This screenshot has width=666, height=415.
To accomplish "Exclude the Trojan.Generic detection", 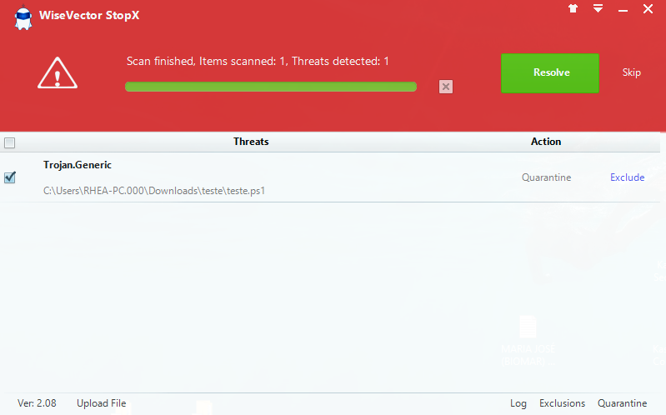I will pos(628,177).
